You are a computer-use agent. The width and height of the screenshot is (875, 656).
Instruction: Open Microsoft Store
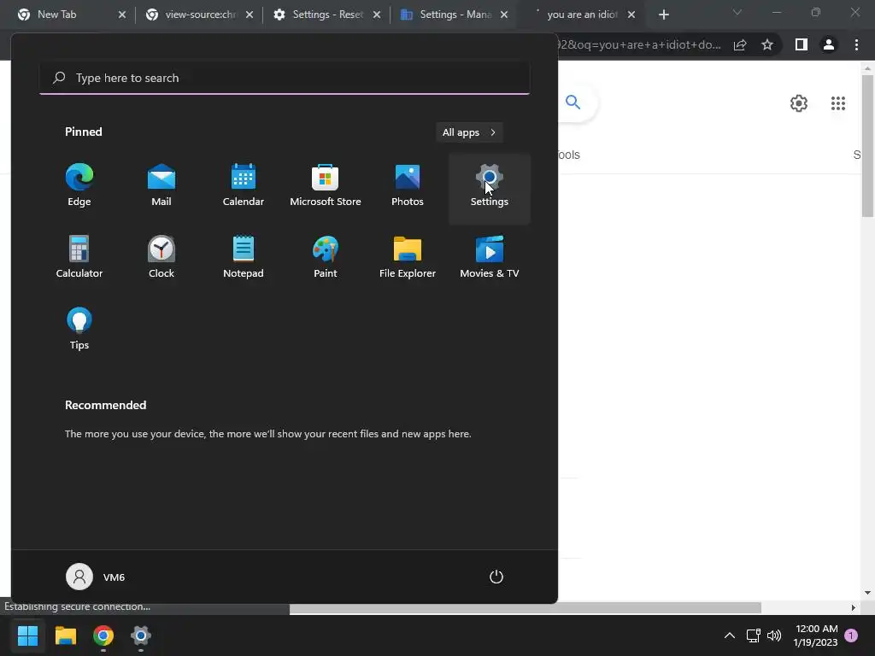pyautogui.click(x=326, y=185)
